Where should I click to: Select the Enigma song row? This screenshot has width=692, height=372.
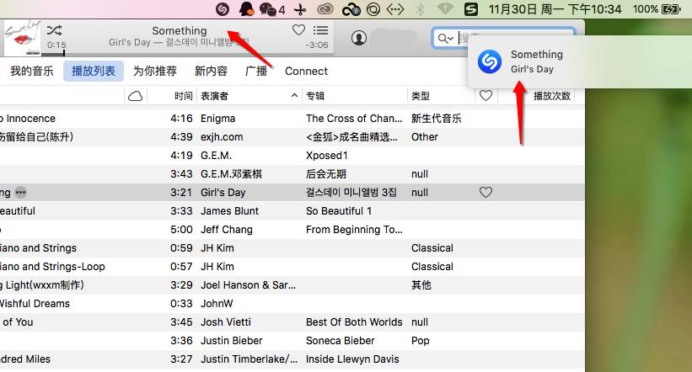tap(292, 119)
